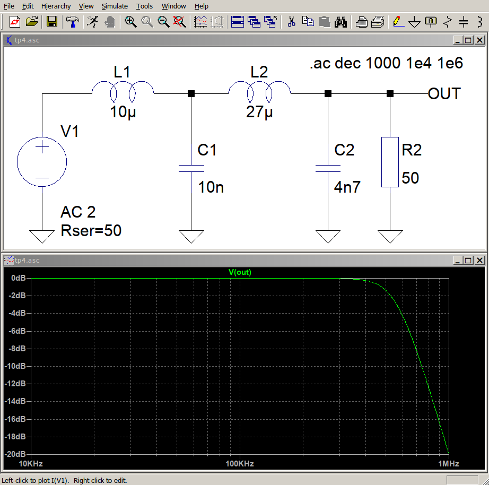This screenshot has height=485, width=489.
Task: Open the Help menu
Action: tap(201, 6)
